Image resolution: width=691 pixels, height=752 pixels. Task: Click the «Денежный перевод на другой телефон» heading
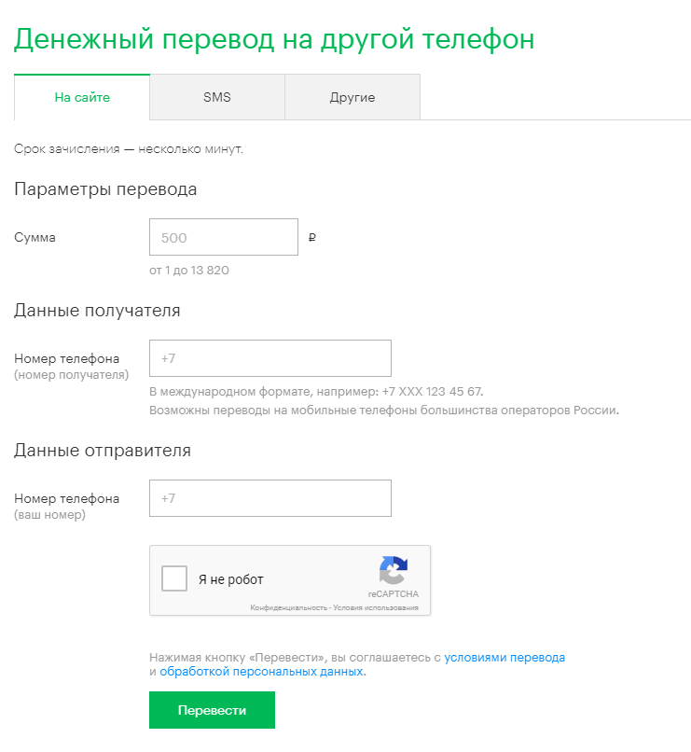[274, 39]
